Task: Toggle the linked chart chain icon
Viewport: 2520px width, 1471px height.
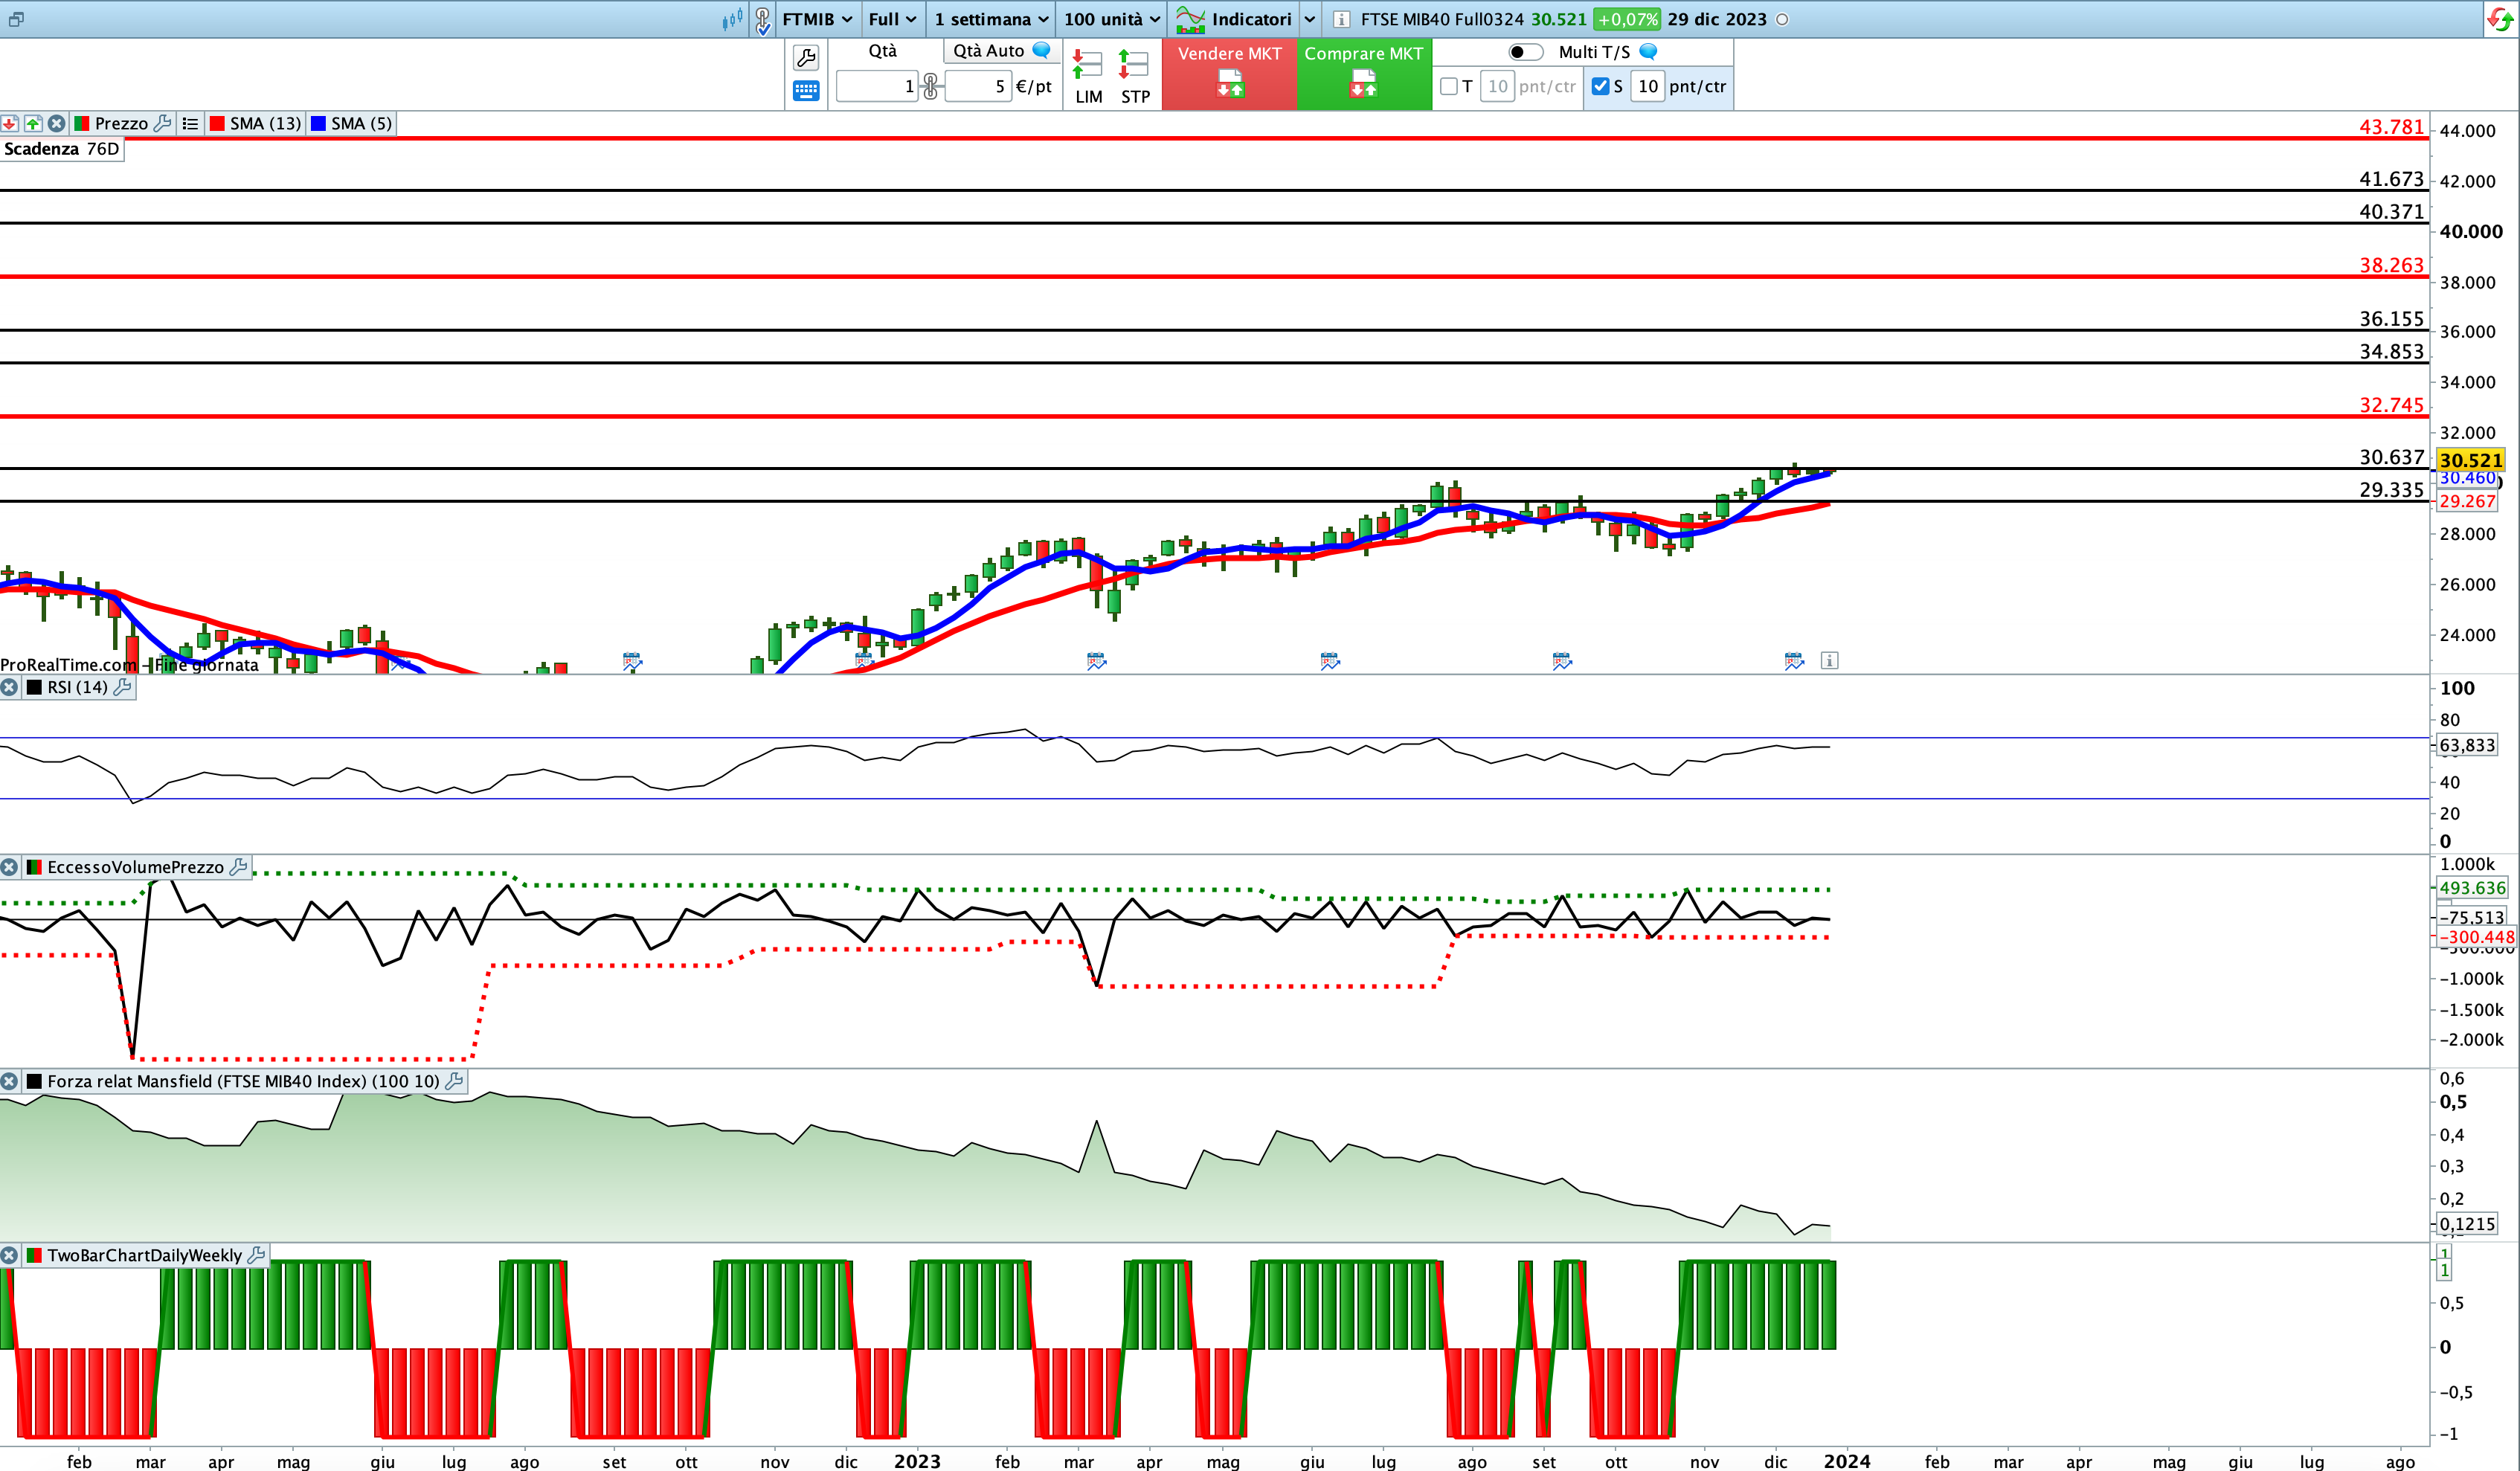Action: pos(763,19)
